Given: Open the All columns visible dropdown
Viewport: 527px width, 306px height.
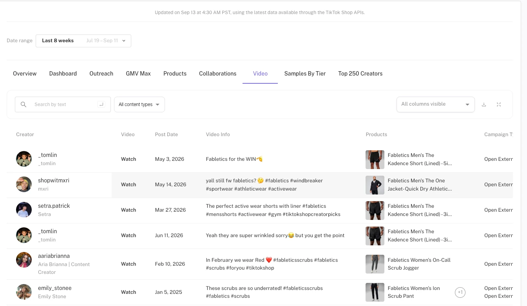Looking at the screenshot, I should tap(436, 104).
